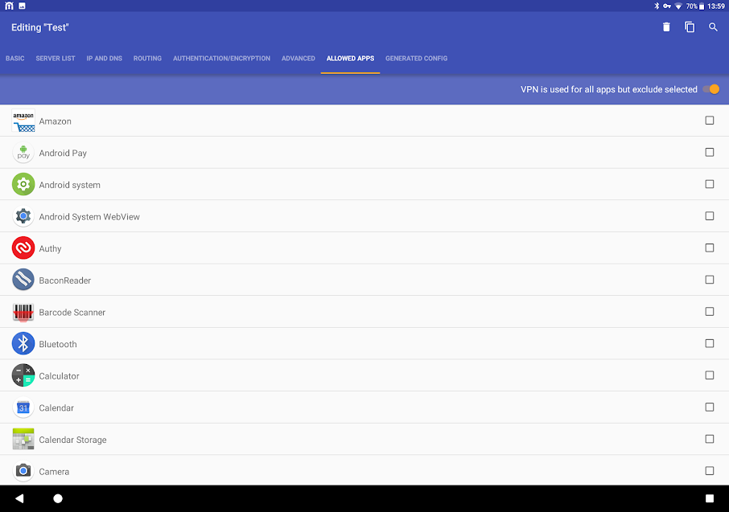
Task: Open the Generated Config tab
Action: coord(416,59)
